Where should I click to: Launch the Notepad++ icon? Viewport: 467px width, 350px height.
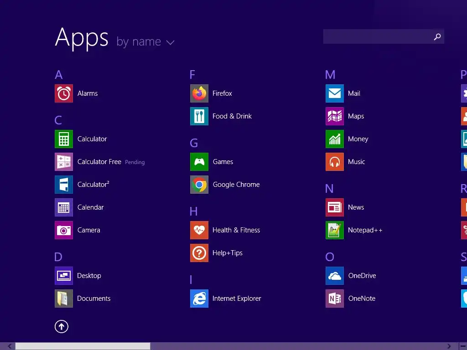tap(335, 230)
